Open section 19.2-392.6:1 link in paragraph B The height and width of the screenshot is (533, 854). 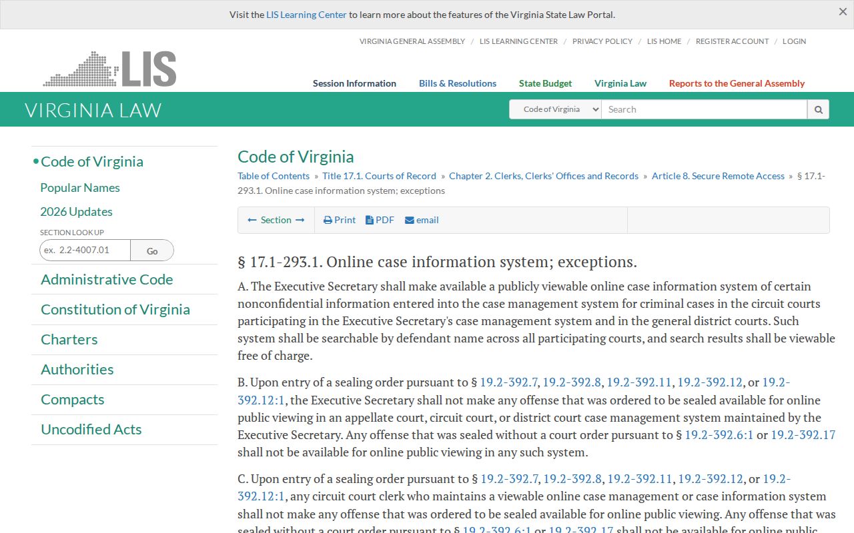pyautogui.click(x=719, y=435)
